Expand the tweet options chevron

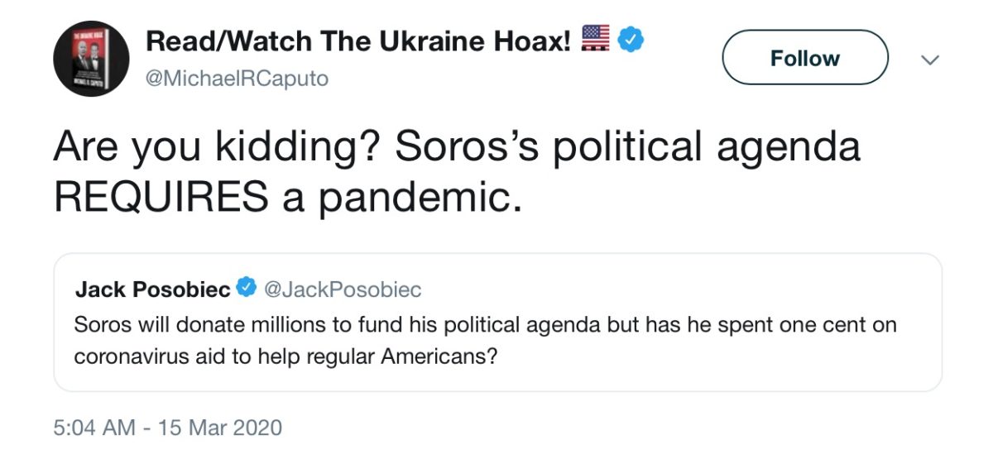tap(931, 60)
